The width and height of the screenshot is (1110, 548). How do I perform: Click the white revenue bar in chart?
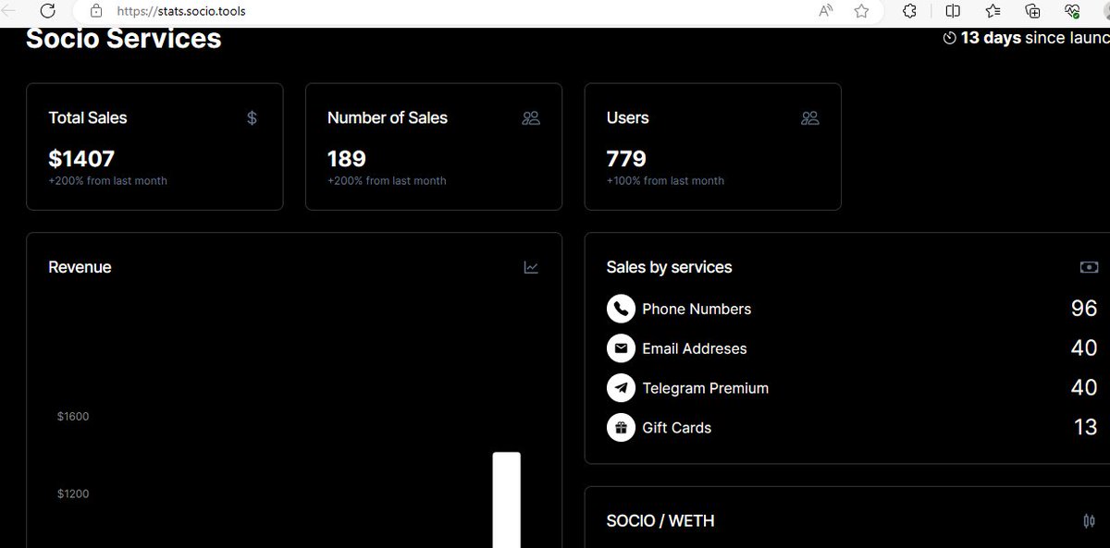coord(507,500)
